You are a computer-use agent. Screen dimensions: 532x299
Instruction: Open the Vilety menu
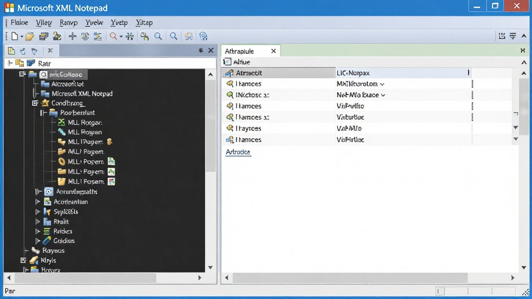pyautogui.click(x=44, y=22)
